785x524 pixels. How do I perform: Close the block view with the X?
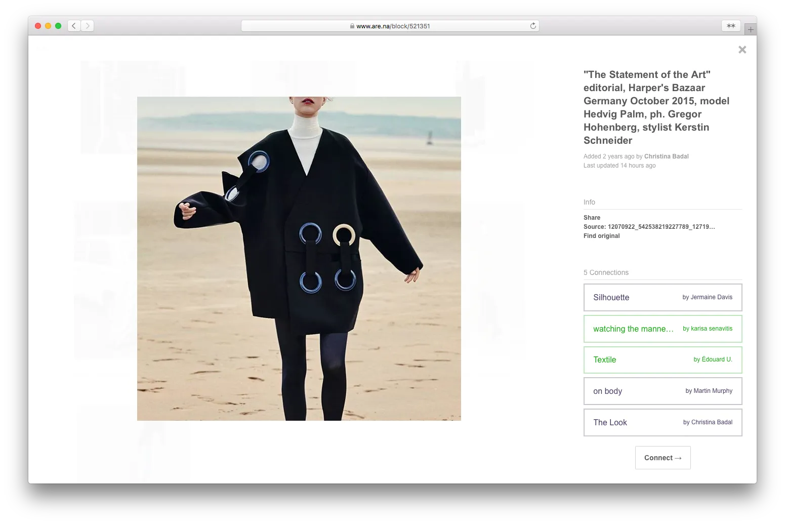[x=742, y=50]
